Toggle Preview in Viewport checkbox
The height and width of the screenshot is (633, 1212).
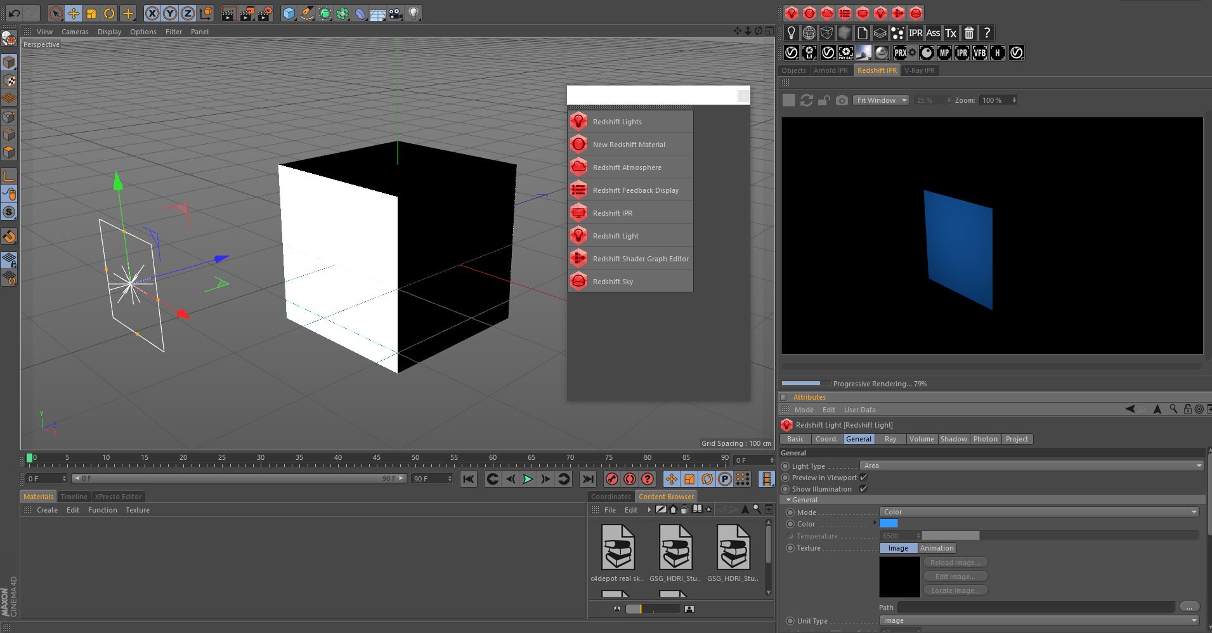pyautogui.click(x=863, y=478)
